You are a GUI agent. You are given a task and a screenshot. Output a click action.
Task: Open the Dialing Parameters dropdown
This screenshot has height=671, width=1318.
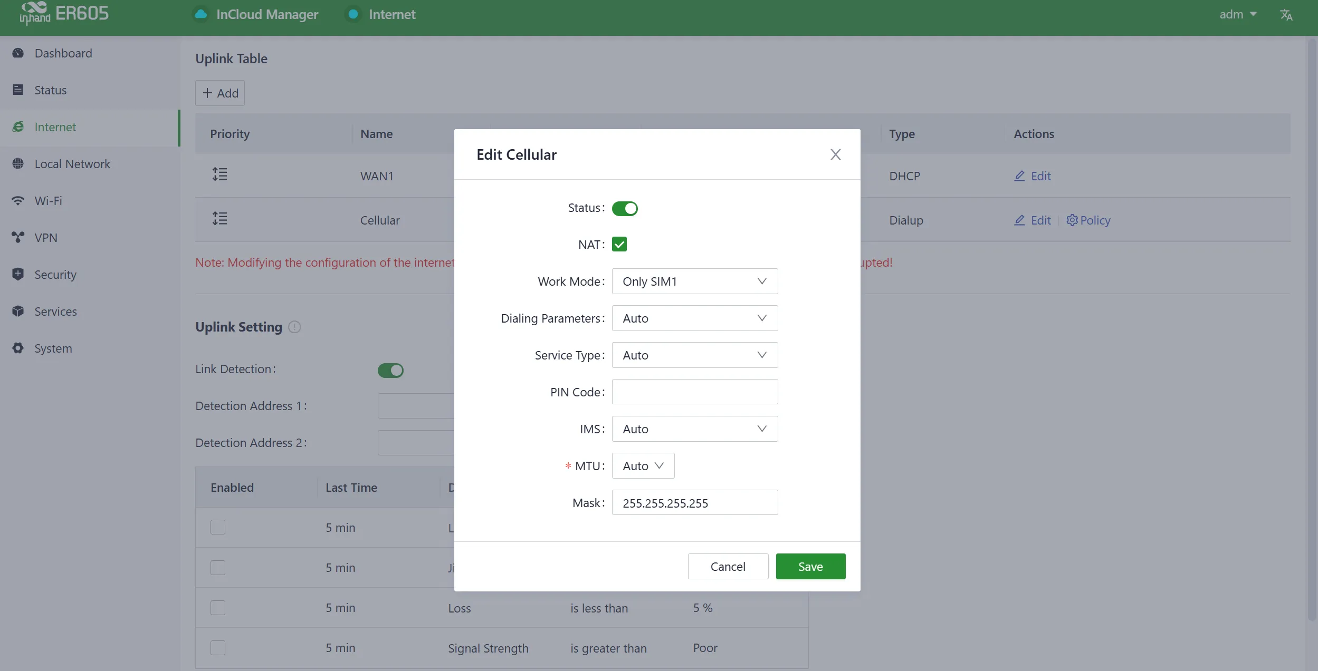click(x=695, y=318)
